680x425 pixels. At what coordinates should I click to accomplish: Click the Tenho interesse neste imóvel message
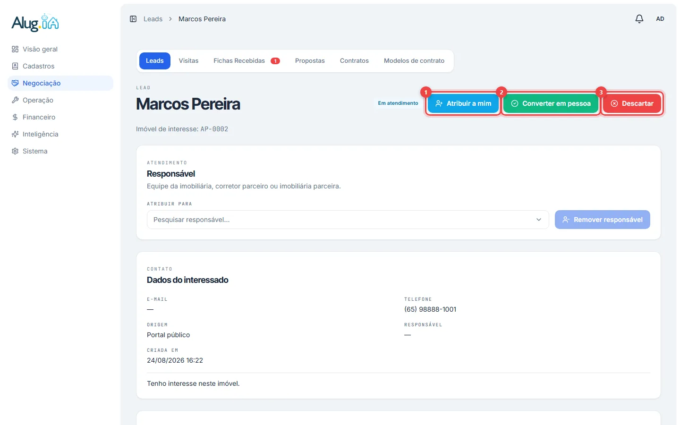193,383
